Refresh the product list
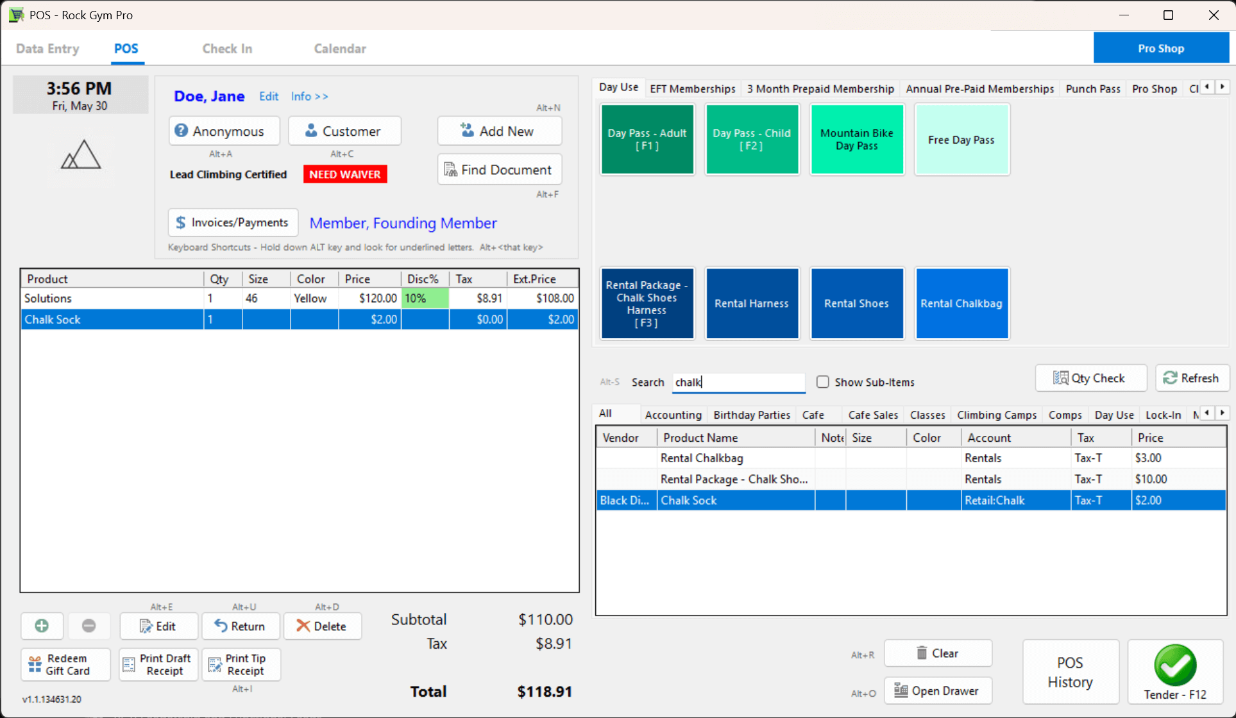Image resolution: width=1236 pixels, height=718 pixels. (x=1191, y=378)
